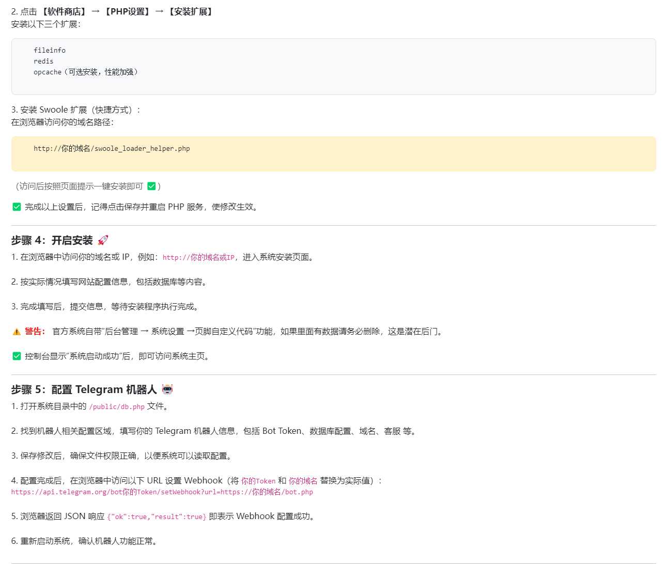
Task: Click the yellow warning triangle icon before 警告
Action: 17,332
